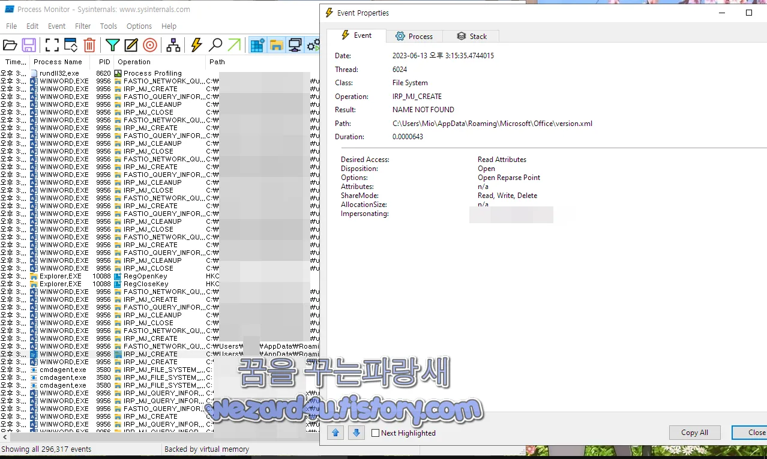Click the Include Process From Window target icon

tap(151, 44)
